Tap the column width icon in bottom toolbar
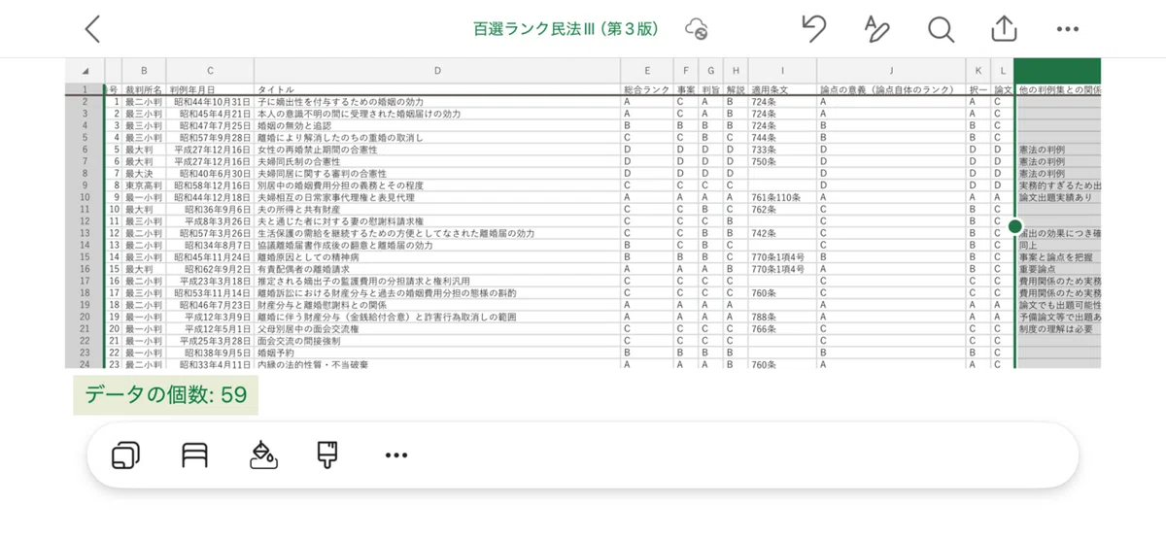1166x538 pixels. 195,454
